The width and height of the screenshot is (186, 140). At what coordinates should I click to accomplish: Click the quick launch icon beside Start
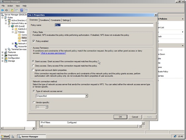pos(13,137)
